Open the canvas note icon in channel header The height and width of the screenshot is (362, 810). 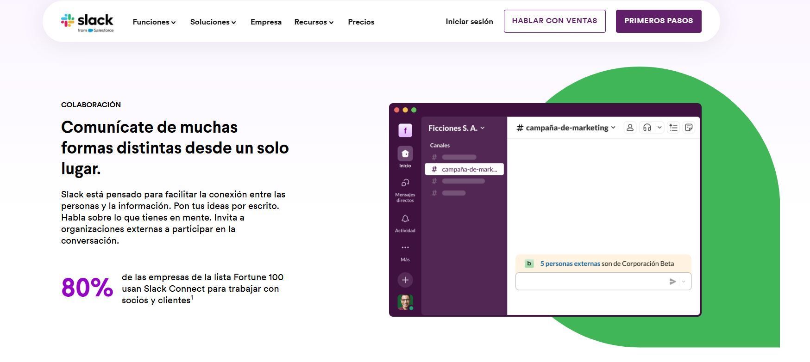pyautogui.click(x=689, y=128)
